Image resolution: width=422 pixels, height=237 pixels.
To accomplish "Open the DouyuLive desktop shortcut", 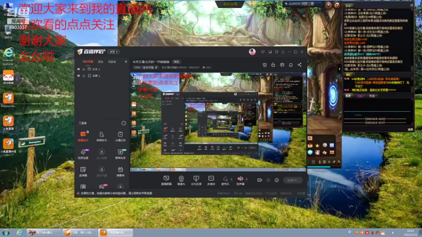I will click(x=8, y=100).
